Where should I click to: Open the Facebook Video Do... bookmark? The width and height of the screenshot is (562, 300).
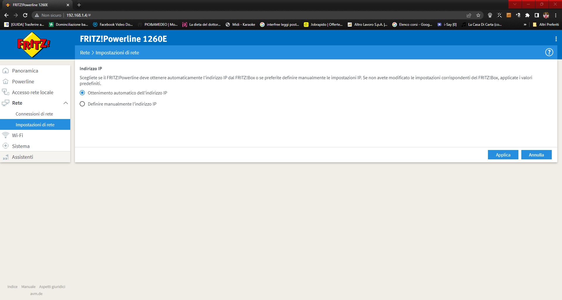pyautogui.click(x=113, y=25)
